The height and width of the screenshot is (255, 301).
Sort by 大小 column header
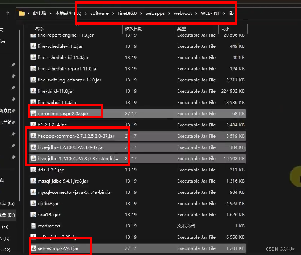tap(225, 29)
